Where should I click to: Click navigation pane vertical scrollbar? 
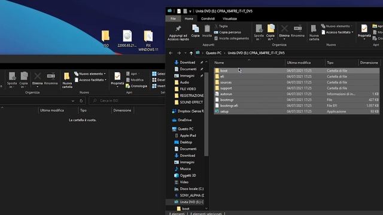click(206, 115)
